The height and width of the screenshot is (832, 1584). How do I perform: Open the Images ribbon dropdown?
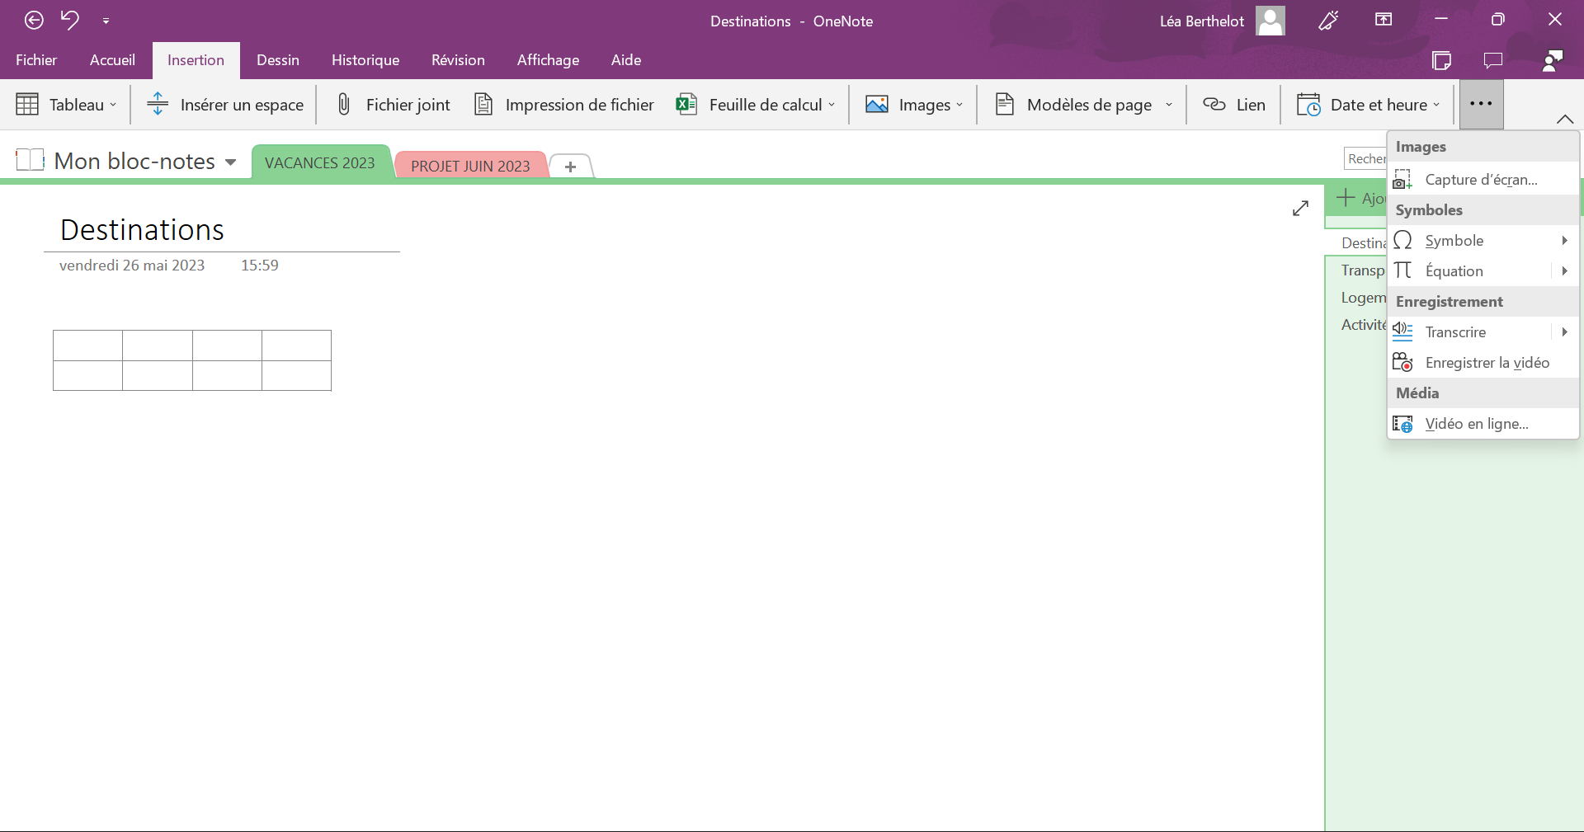point(914,105)
